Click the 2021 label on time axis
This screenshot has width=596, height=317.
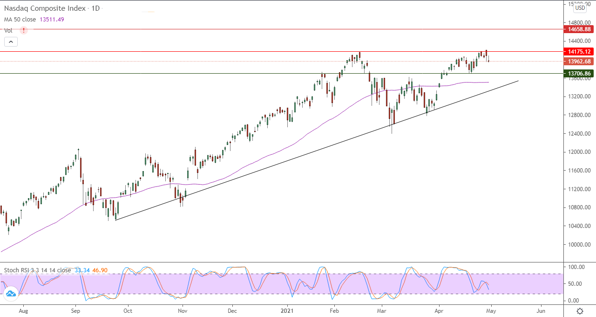(287, 310)
